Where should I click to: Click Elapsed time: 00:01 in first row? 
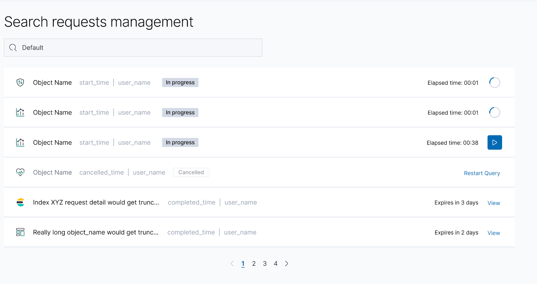coord(453,83)
